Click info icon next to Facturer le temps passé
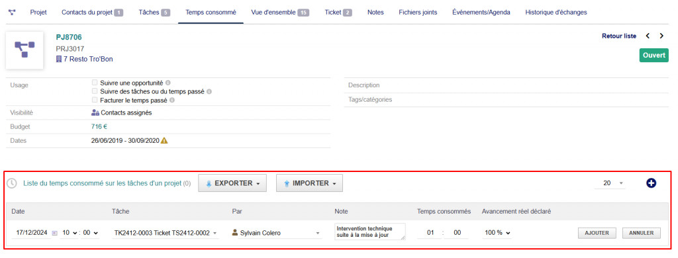This screenshot has height=258, width=678. (171, 100)
